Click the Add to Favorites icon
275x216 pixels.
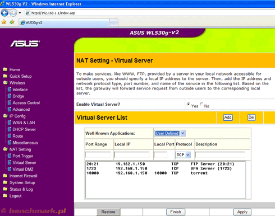coord(12,22)
